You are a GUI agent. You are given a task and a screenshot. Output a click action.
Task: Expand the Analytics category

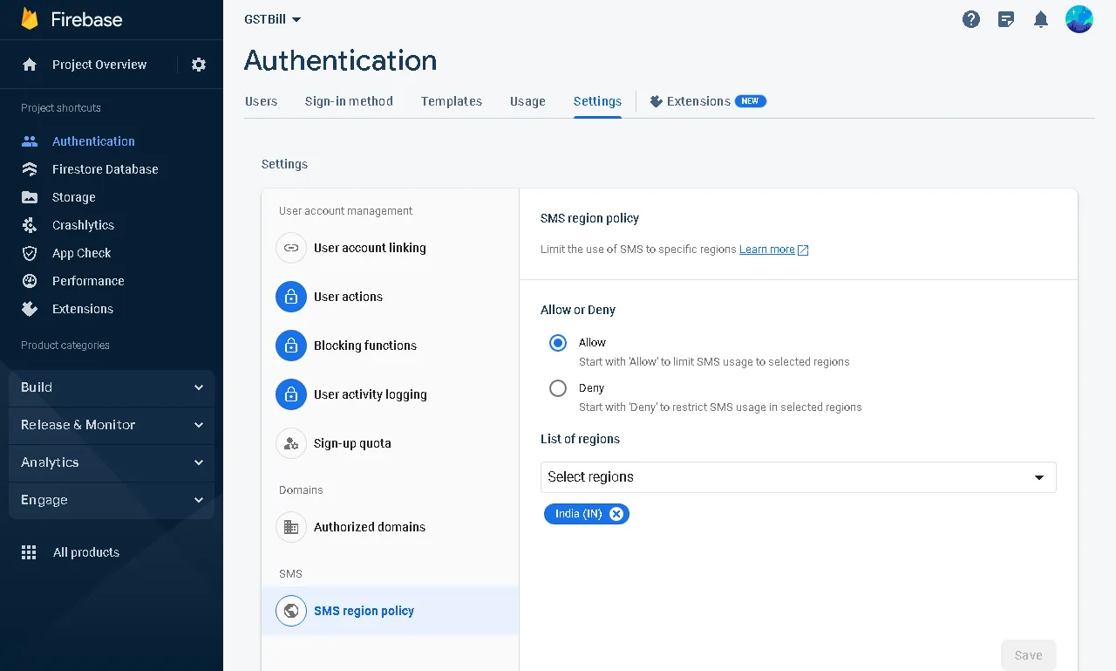[x=112, y=462]
